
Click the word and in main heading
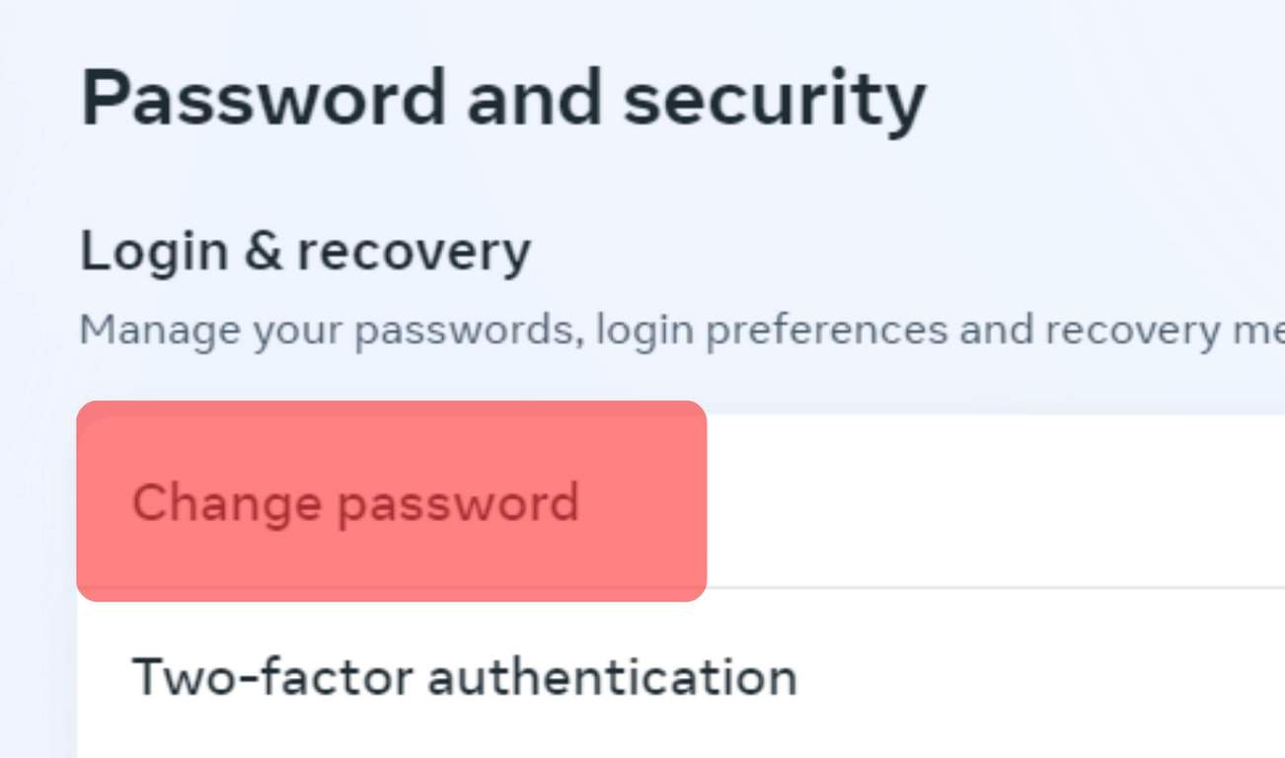[x=533, y=99]
